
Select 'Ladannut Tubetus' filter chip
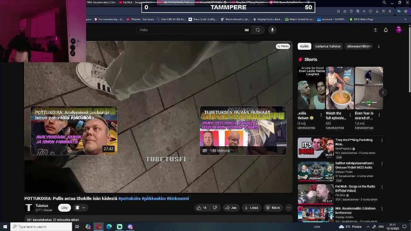pyautogui.click(x=328, y=47)
